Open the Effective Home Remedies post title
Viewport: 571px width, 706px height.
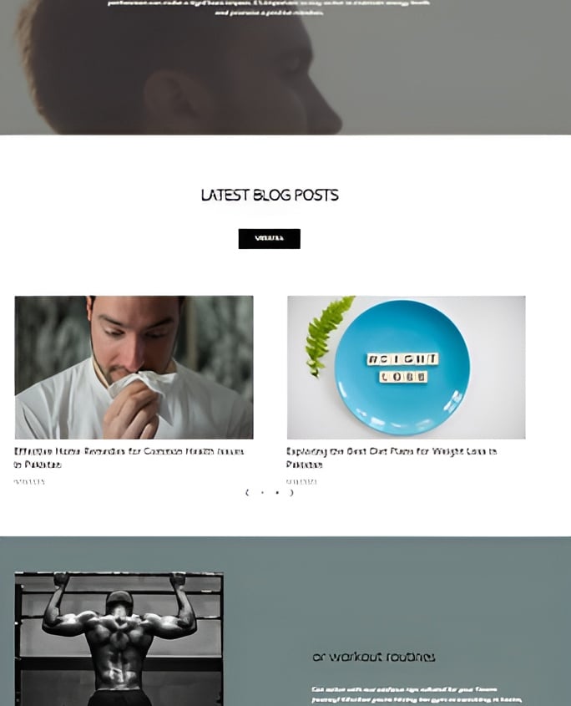[129, 458]
